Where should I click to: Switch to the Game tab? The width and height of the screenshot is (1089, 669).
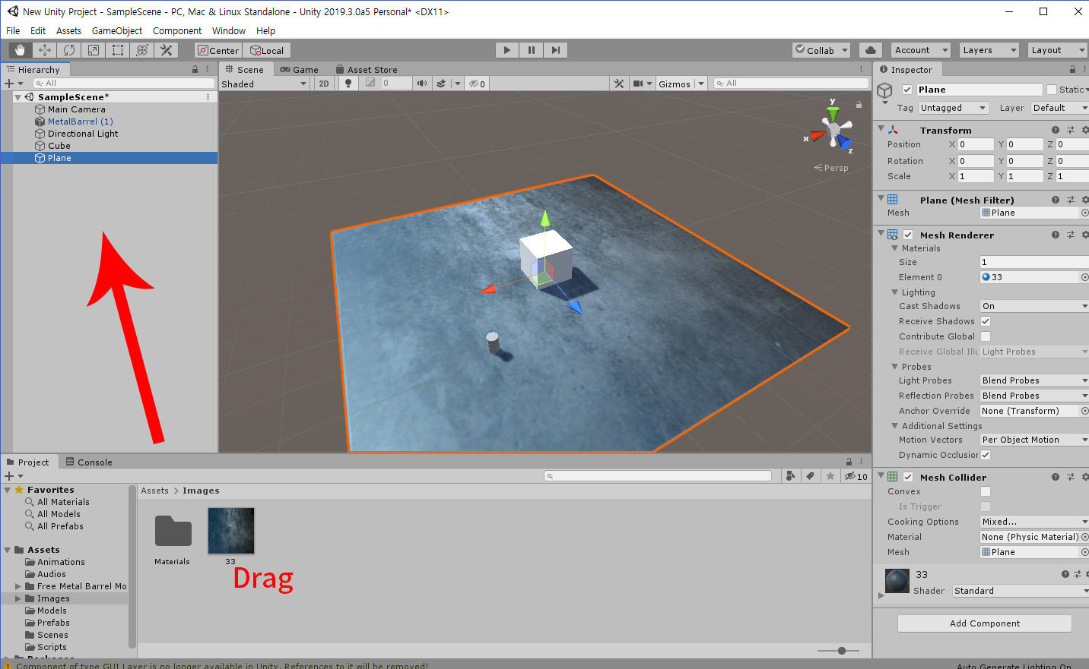pos(299,69)
